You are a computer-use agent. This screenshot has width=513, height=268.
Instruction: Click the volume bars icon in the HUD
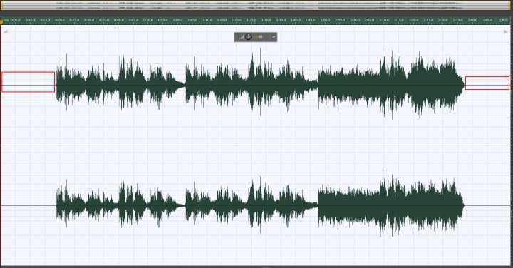point(242,37)
